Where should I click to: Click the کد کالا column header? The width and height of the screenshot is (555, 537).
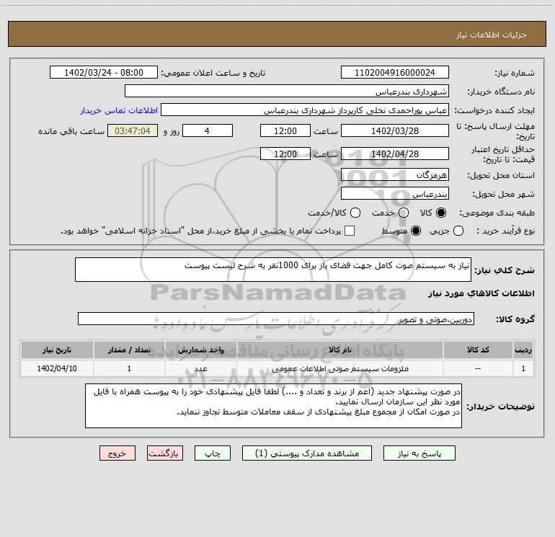click(x=478, y=350)
